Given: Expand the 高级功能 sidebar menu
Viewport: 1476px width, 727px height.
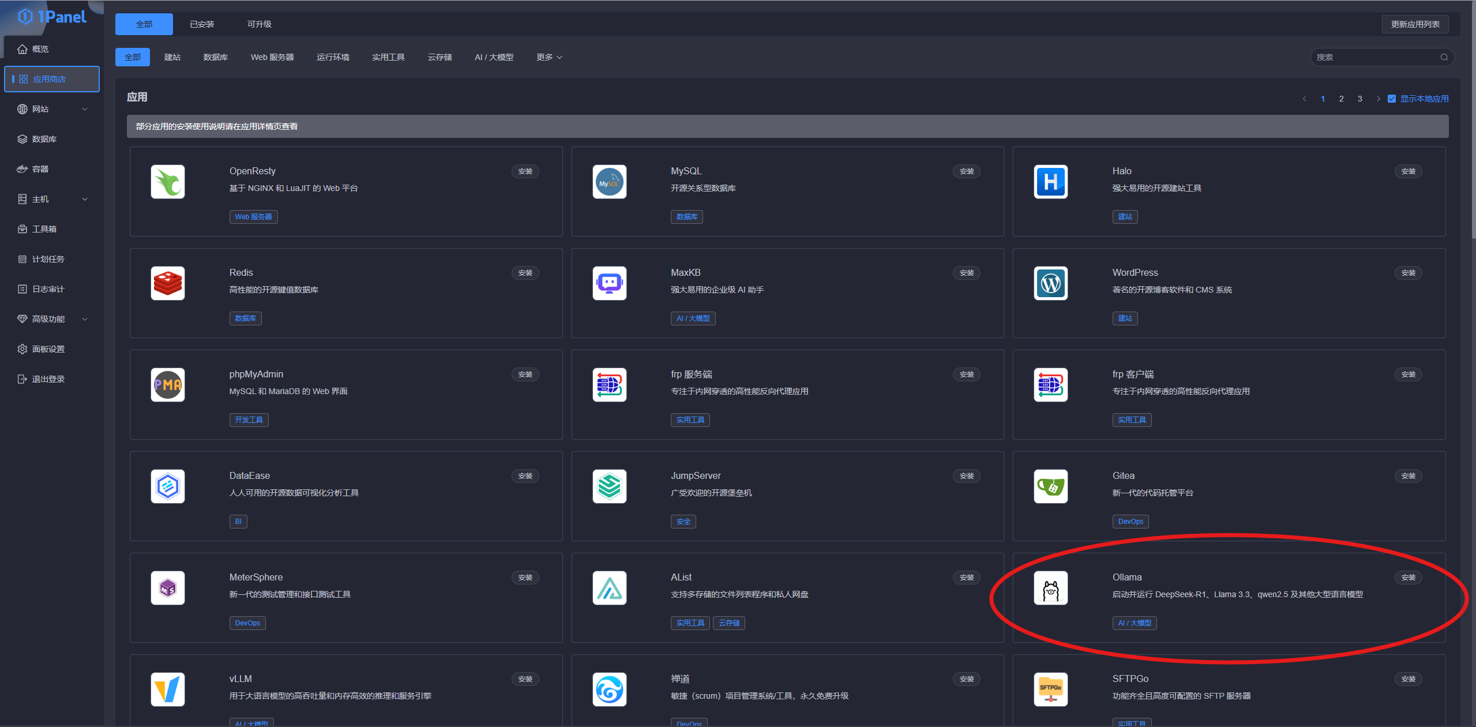Looking at the screenshot, I should [x=52, y=319].
